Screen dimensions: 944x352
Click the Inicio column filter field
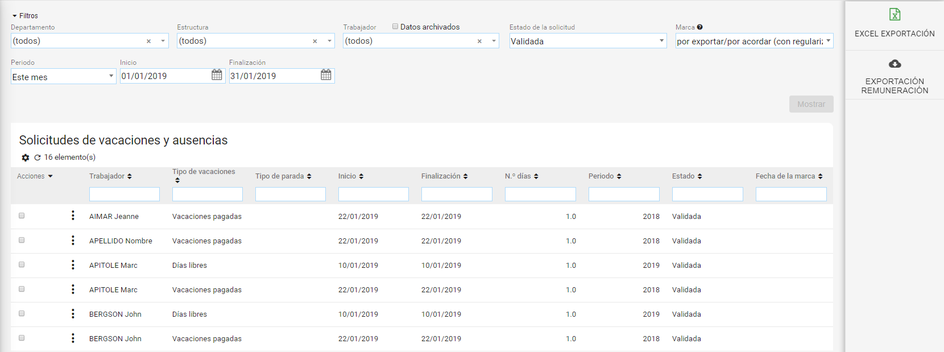374,194
